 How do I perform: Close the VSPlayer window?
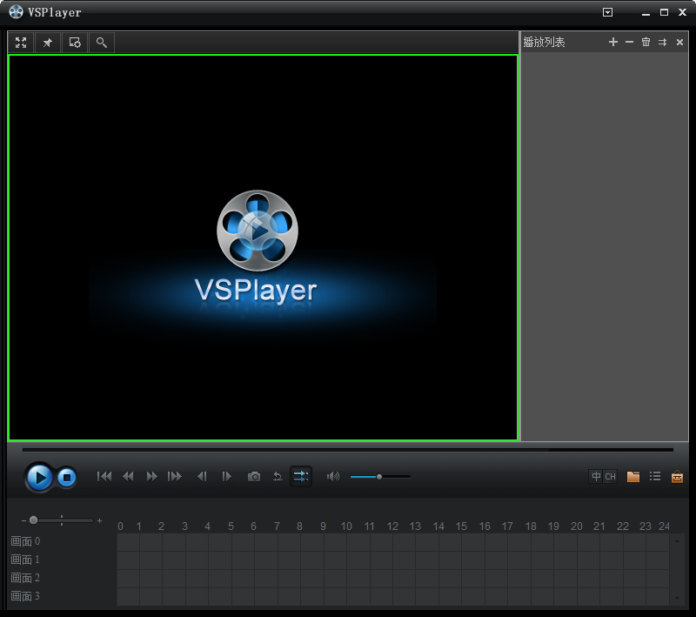click(x=682, y=12)
